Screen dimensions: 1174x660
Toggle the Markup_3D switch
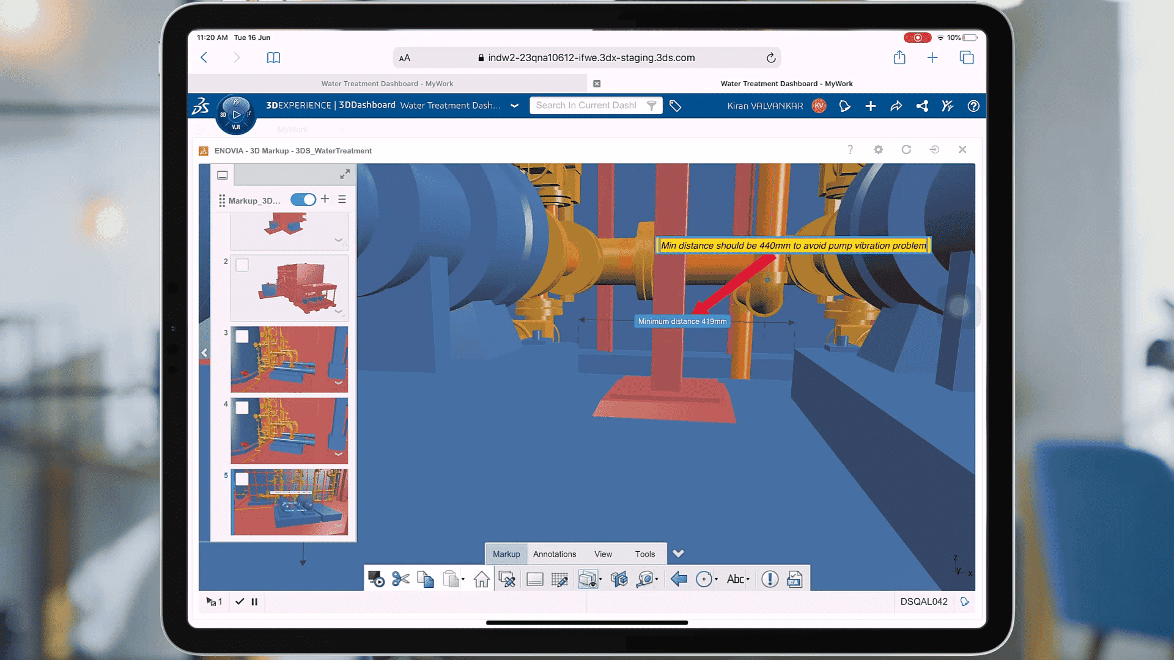pos(303,200)
